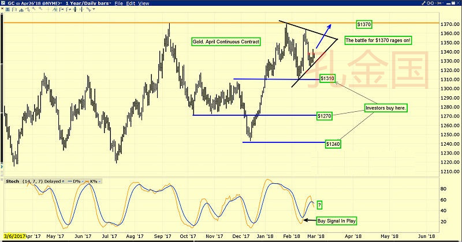Image resolution: width=462 pixels, height=242 pixels.
Task: Click the blue D% line color sample
Action: 70,181
